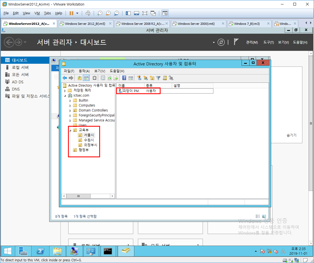This screenshot has width=314, height=263.
Task: Open the VMware VM menu
Action: (x=37, y=13)
